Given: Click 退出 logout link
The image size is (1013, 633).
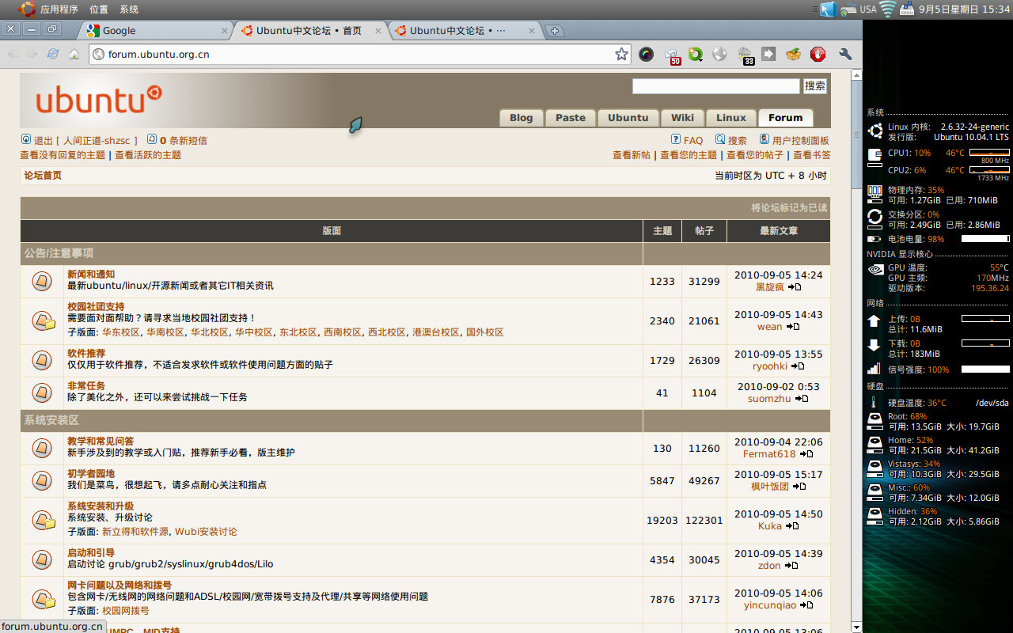Looking at the screenshot, I should pyautogui.click(x=43, y=141).
